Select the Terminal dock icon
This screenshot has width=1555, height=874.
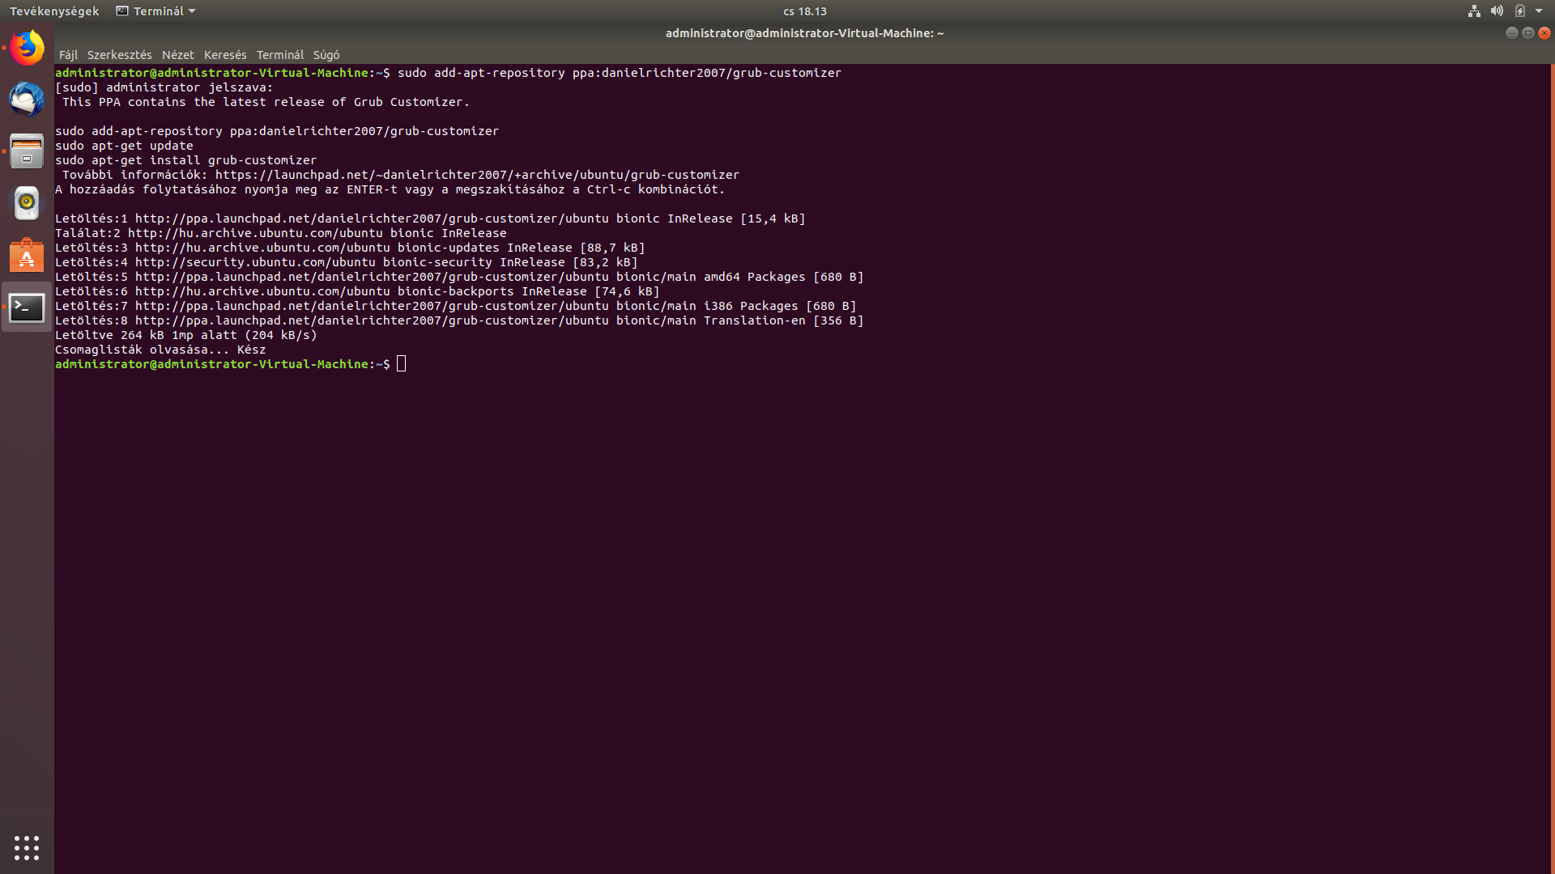(x=27, y=308)
